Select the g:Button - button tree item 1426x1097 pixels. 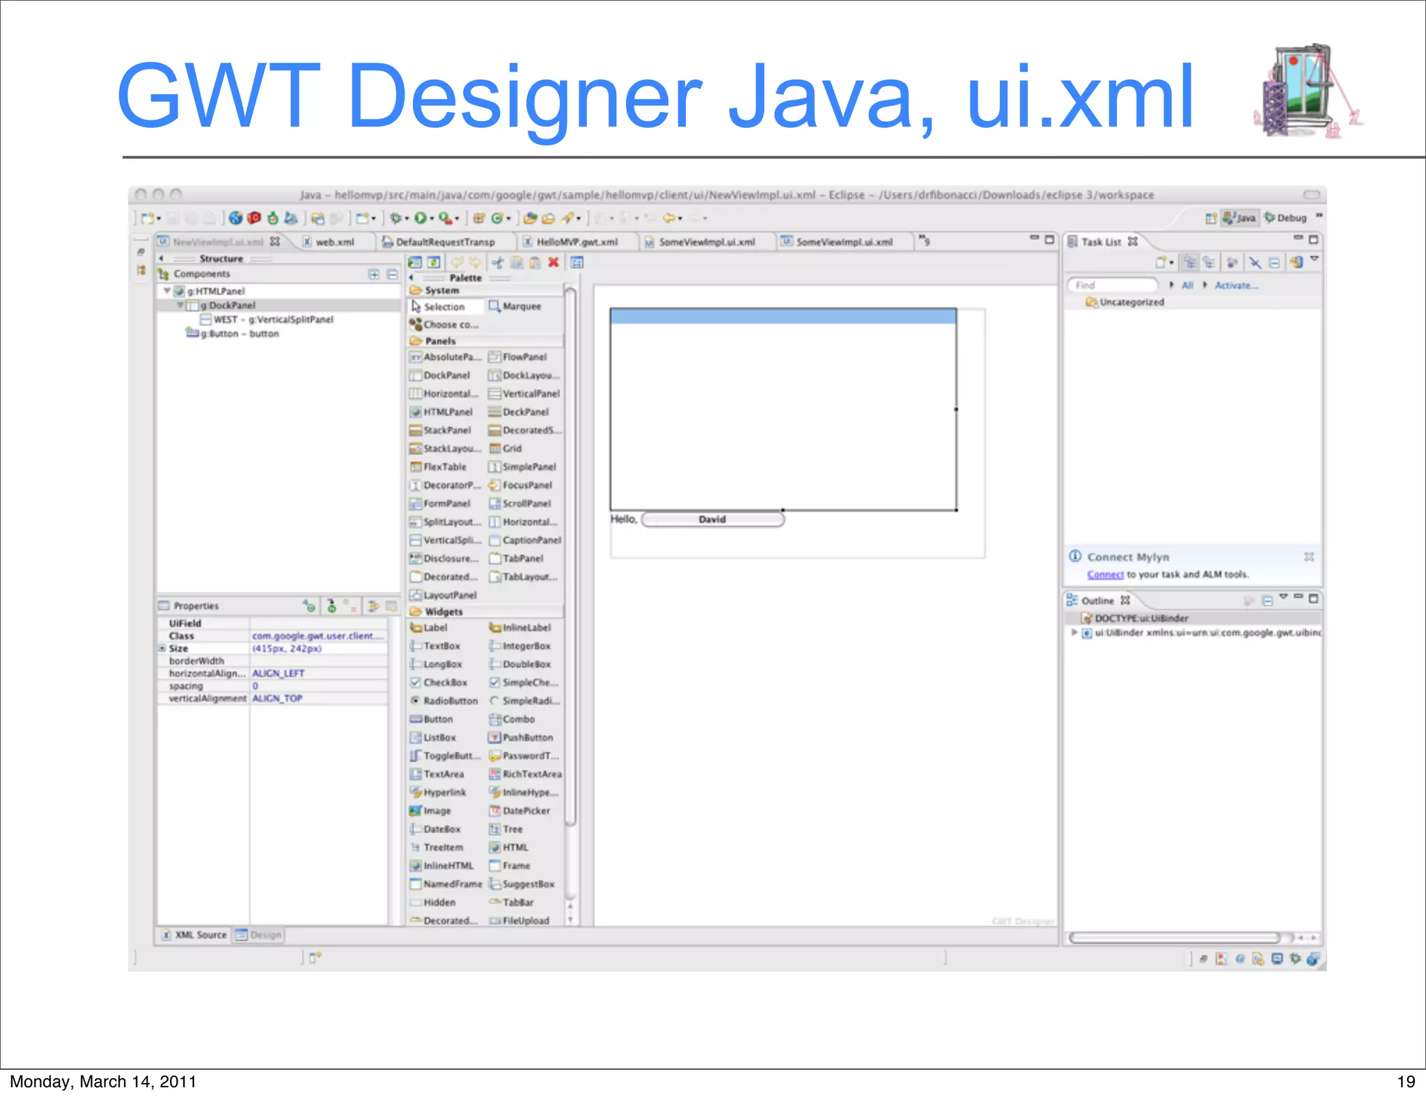click(233, 333)
